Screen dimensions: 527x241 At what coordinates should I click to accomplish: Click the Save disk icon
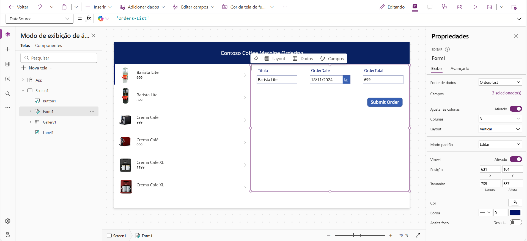coord(489,7)
